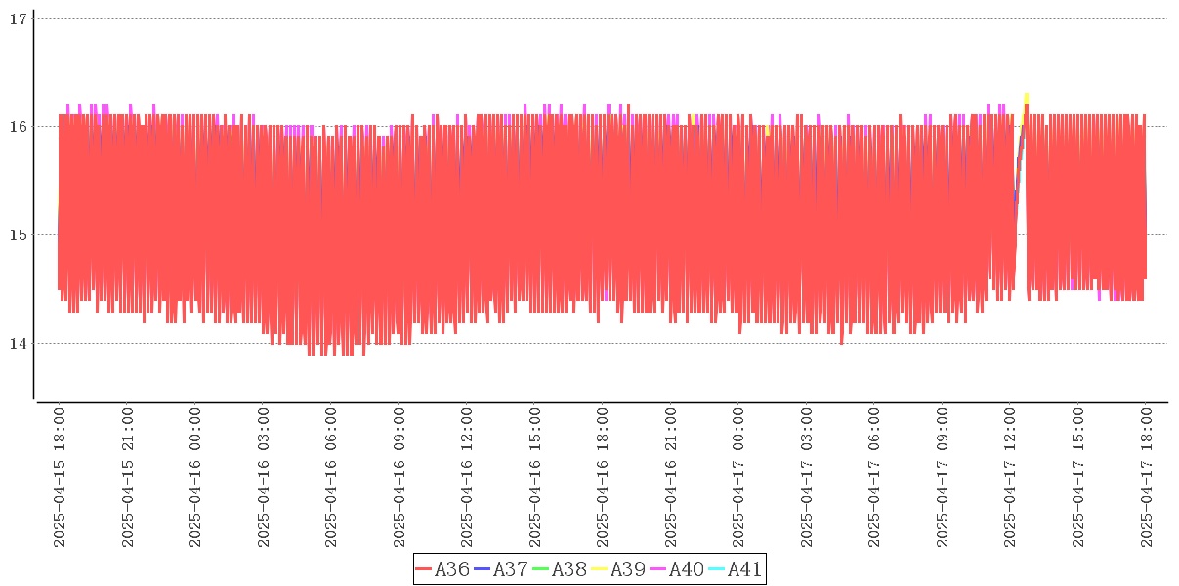Click the 15 value on the y-axis
The image size is (1179, 586).
click(x=17, y=234)
